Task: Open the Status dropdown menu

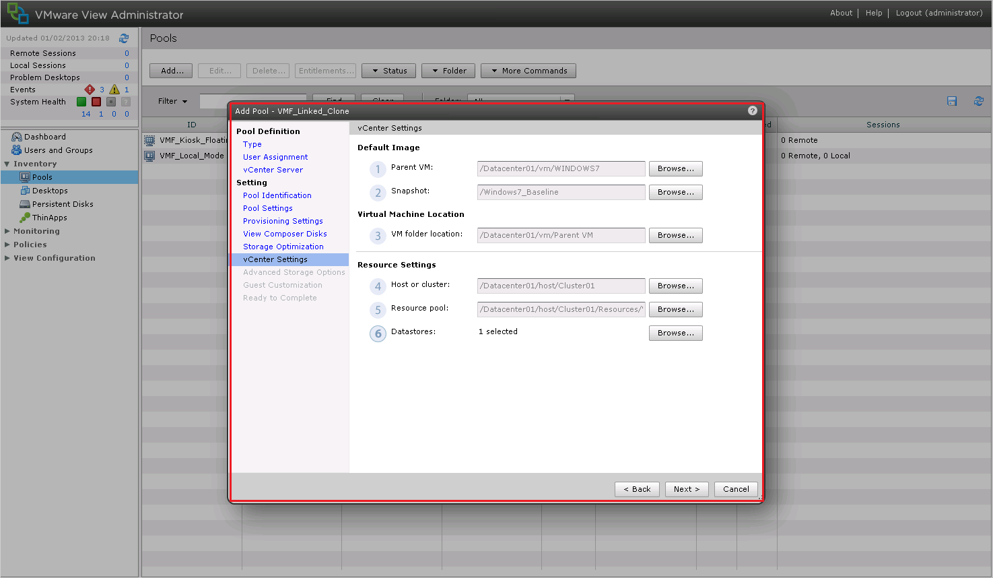Action: click(388, 70)
